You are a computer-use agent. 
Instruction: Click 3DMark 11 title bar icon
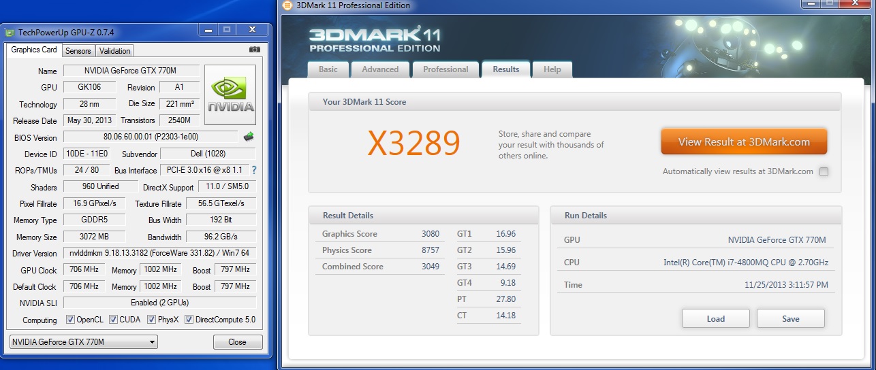coord(287,5)
